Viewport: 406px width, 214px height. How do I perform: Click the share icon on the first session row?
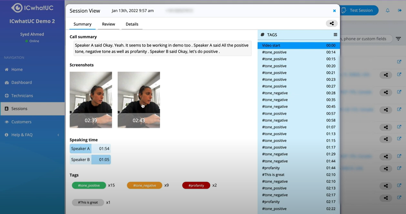pyautogui.click(x=386, y=75)
